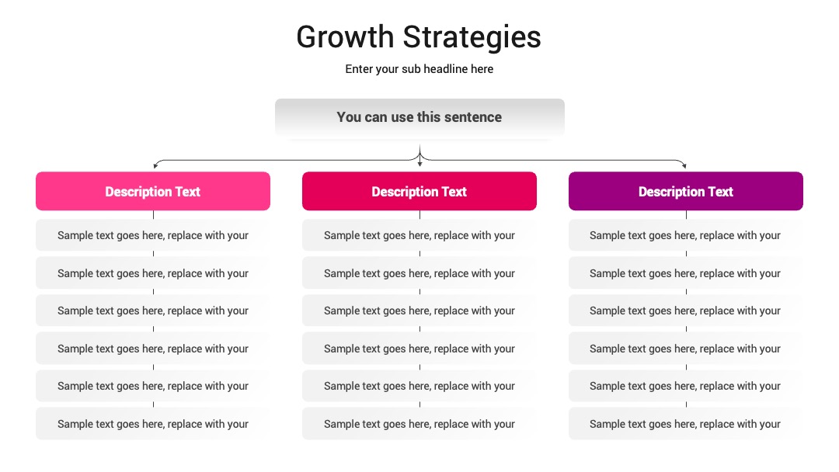Select the second sample text box in the left column
Viewport: 839px width, 472px height.
click(x=153, y=273)
